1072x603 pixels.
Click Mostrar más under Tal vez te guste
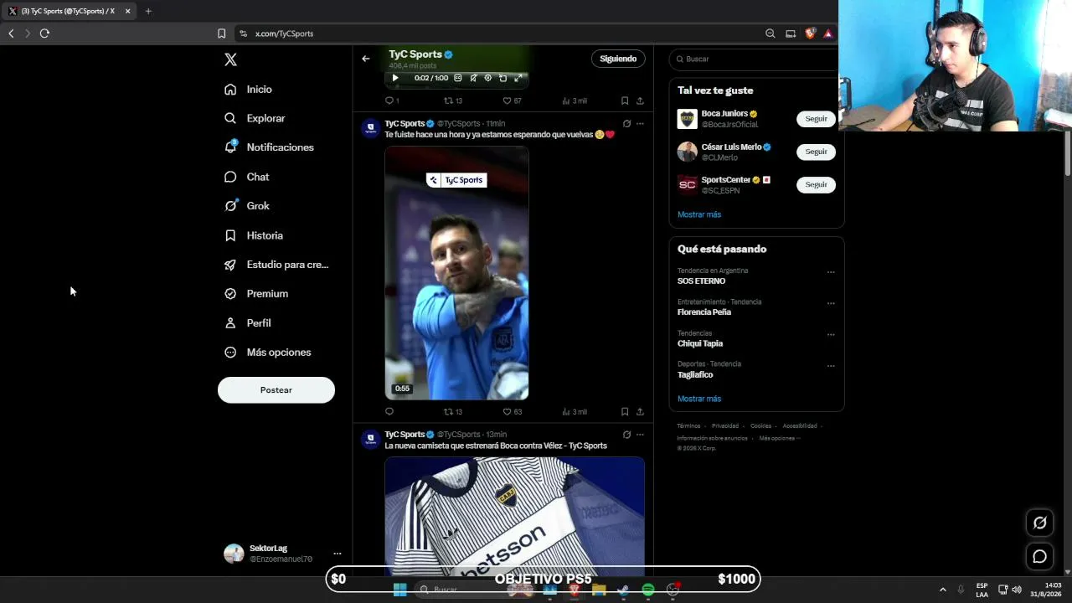click(699, 214)
